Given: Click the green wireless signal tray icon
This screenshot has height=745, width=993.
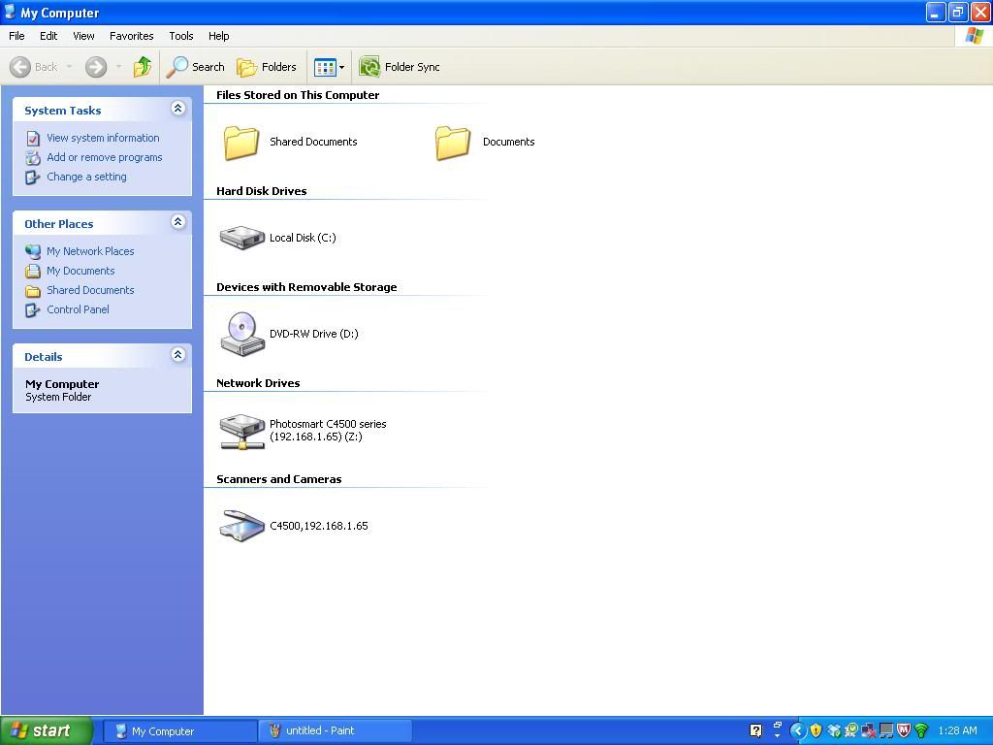Looking at the screenshot, I should 921,731.
